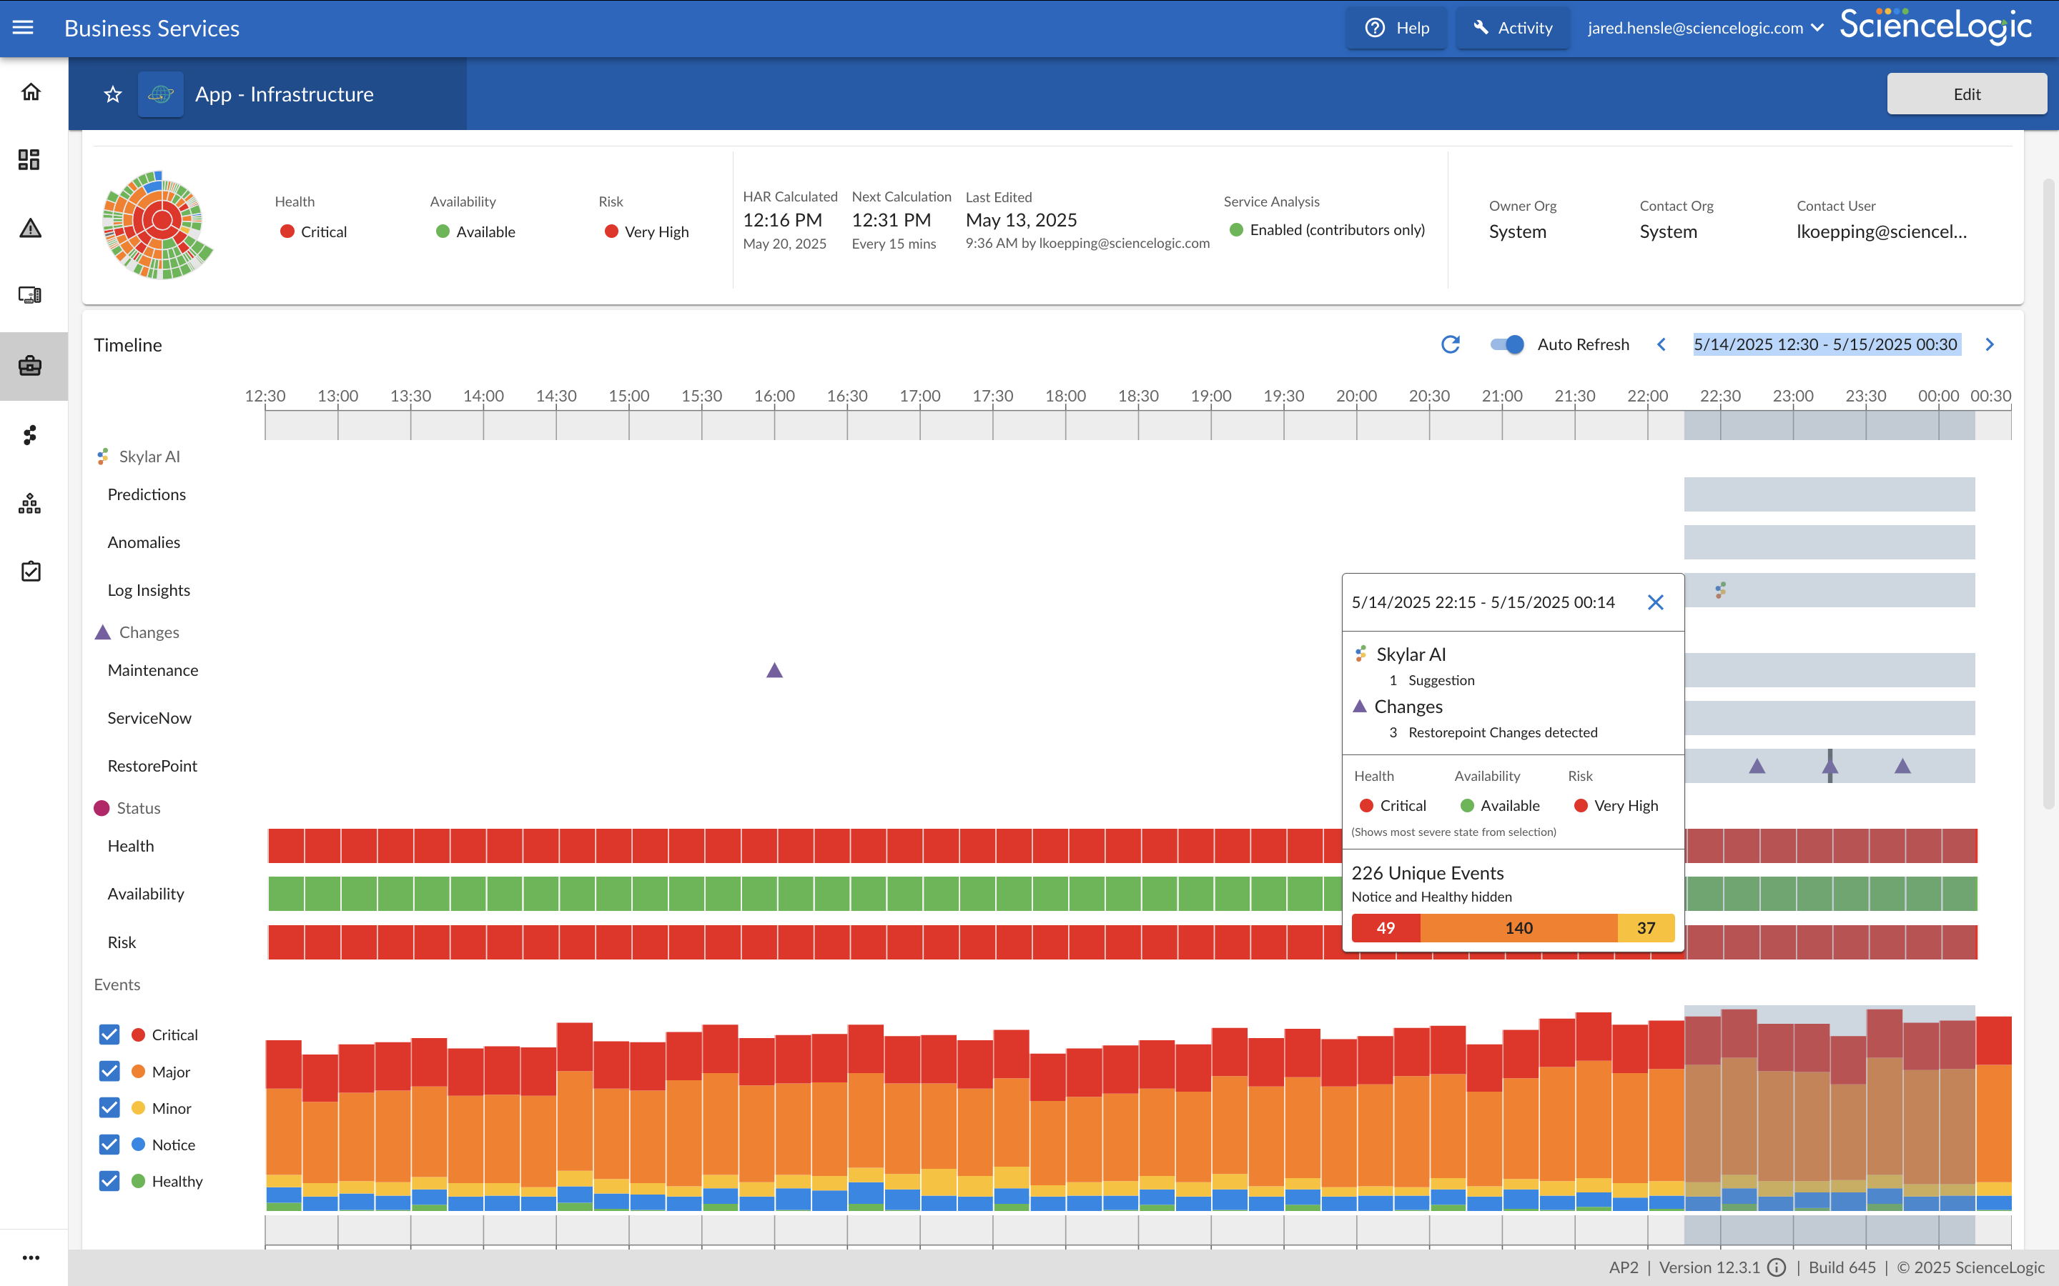Uncheck the Major events checkbox
The height and width of the screenshot is (1286, 2059).
click(x=109, y=1072)
